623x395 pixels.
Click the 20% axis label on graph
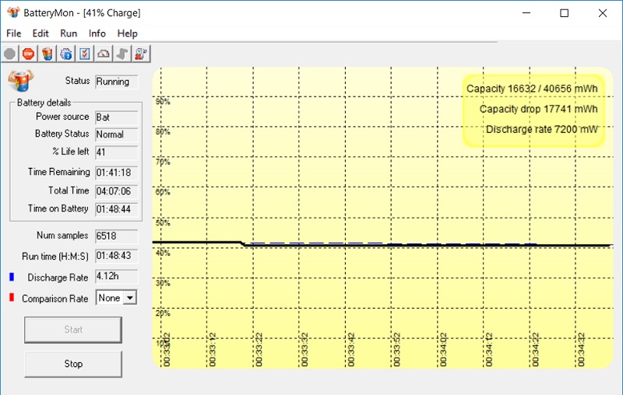[x=163, y=313]
